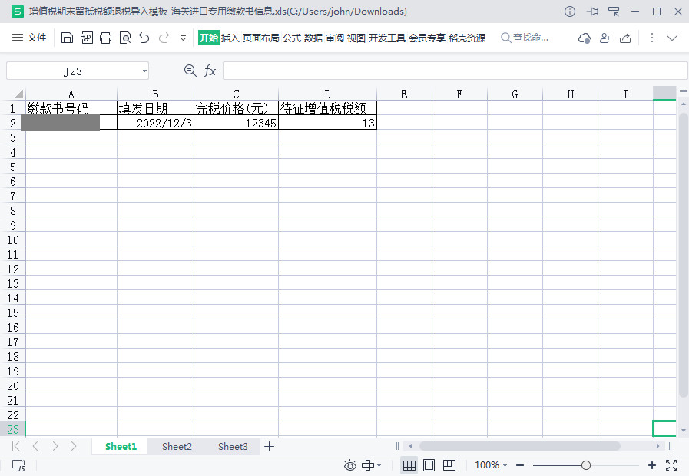Add a new sheet with plus button
The image size is (689, 476).
269,446
